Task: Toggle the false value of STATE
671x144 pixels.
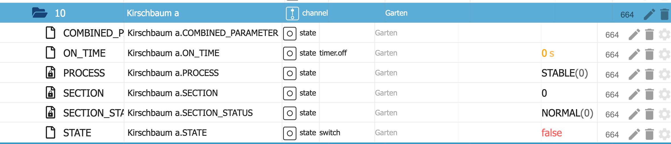Action: point(551,133)
